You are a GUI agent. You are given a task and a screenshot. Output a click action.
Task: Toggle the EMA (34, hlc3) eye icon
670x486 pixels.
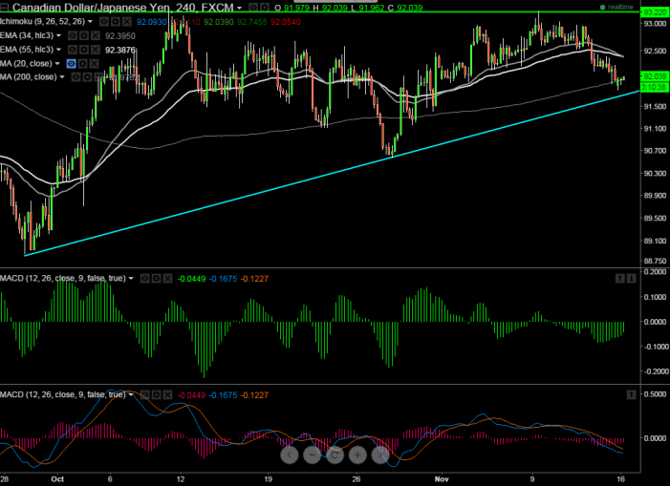tap(73, 36)
